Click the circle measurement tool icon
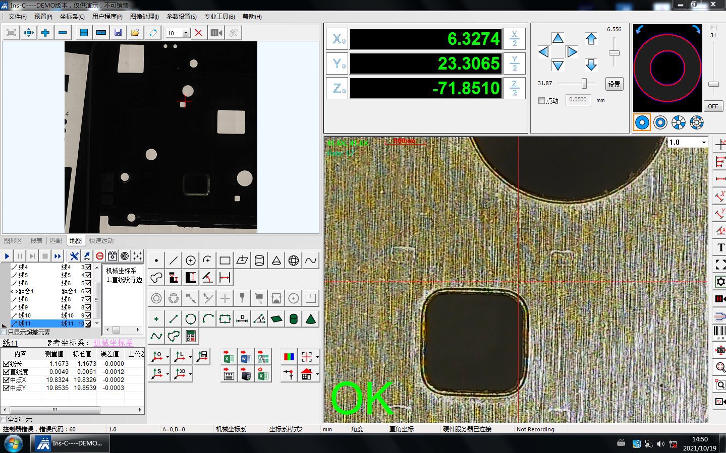 tap(191, 261)
